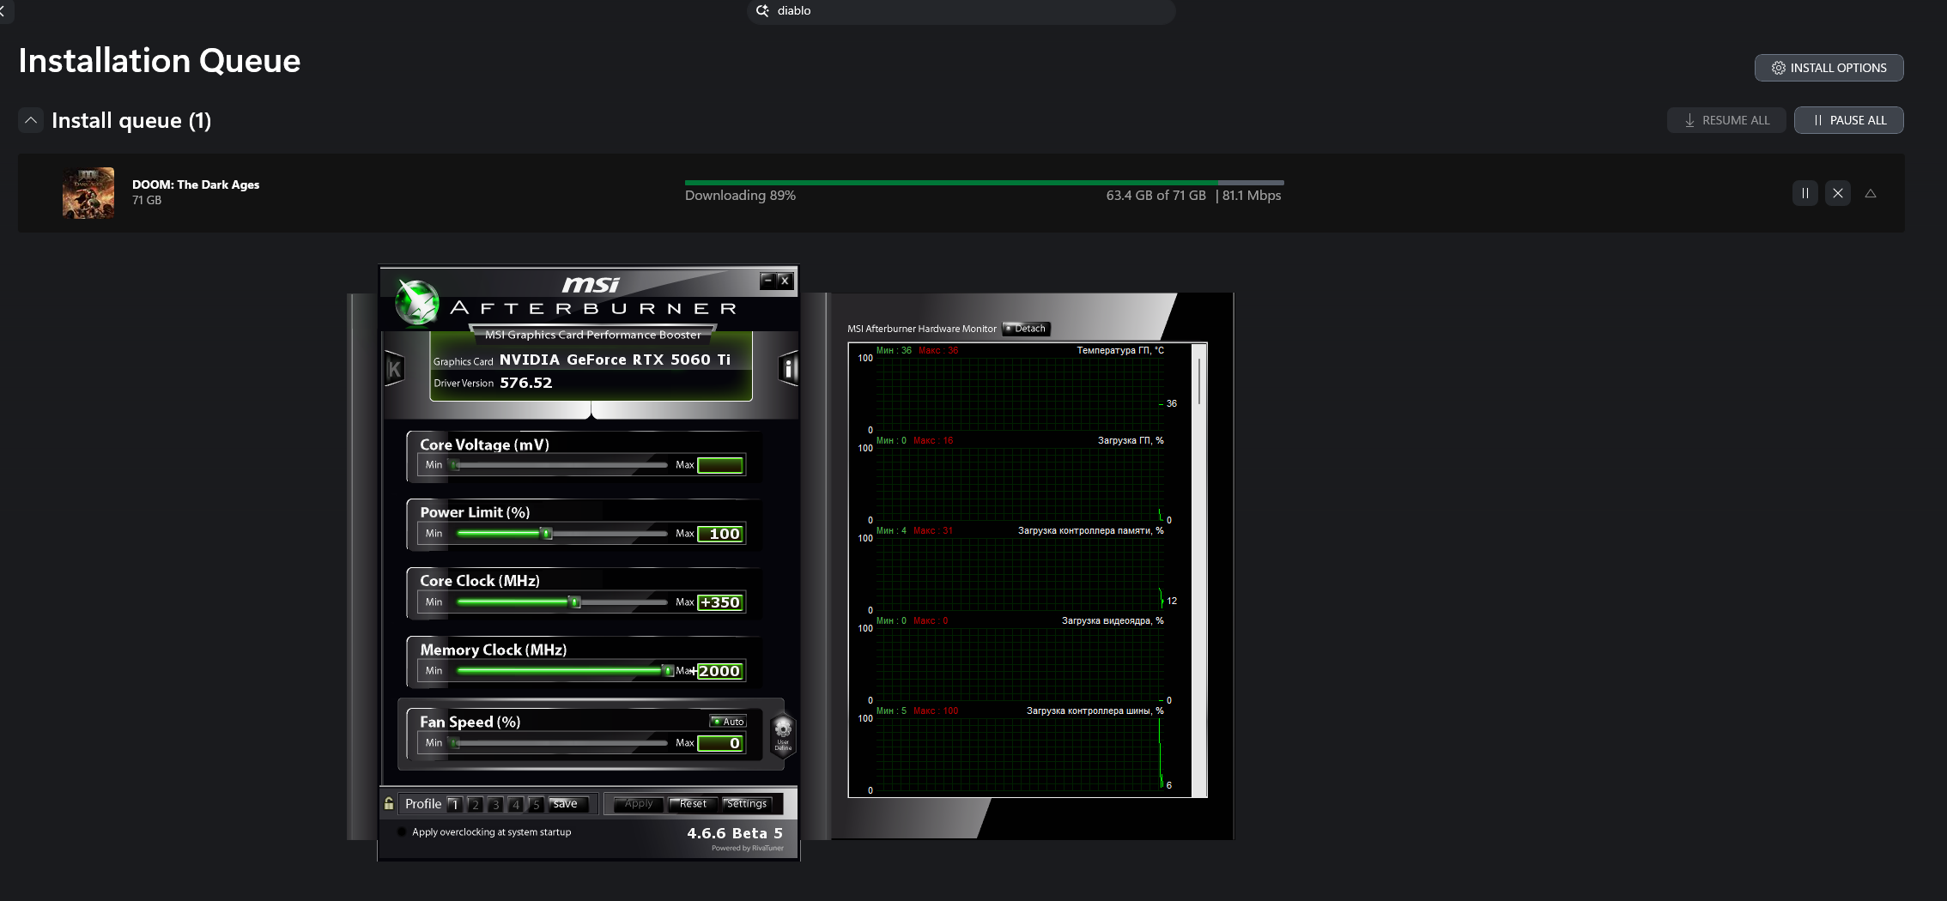Click the hardware monitor vertical scrollbar

coord(1199,382)
